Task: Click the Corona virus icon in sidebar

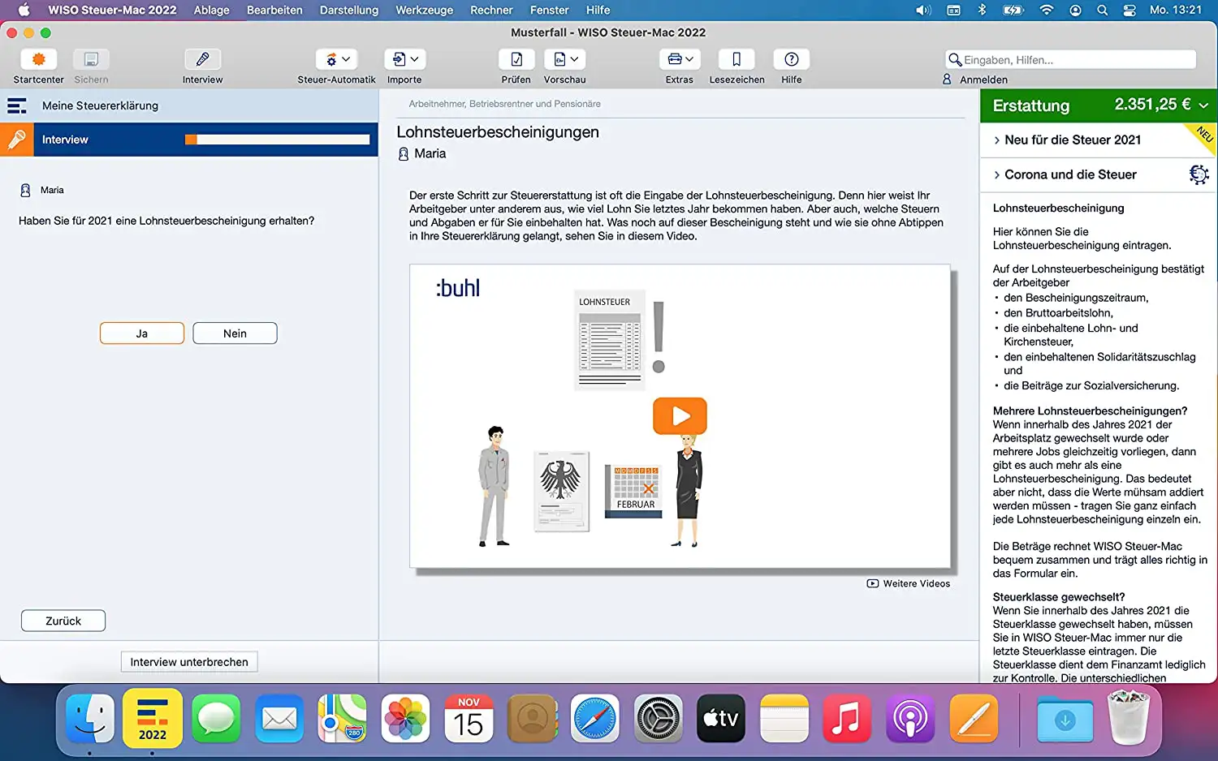Action: (1198, 174)
